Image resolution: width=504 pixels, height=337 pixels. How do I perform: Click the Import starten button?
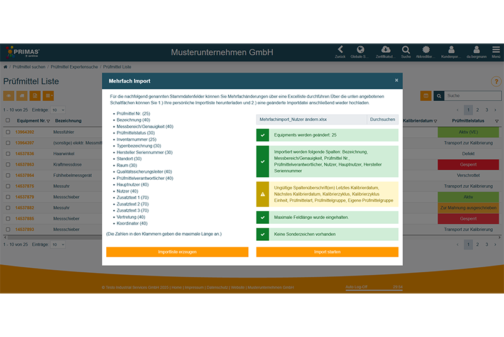tap(327, 252)
